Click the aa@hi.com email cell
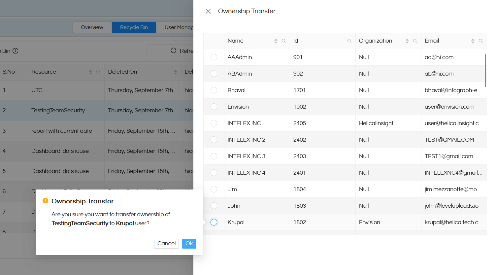The height and width of the screenshot is (275, 497). 454,57
